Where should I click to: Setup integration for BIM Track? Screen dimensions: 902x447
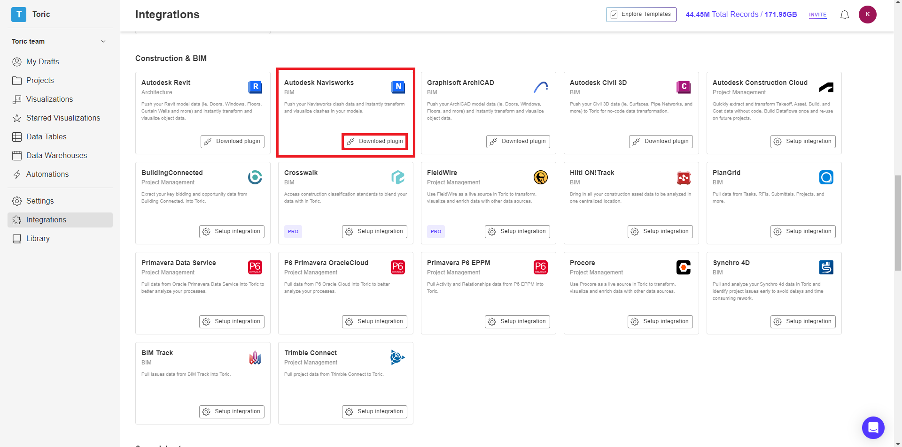(x=232, y=411)
